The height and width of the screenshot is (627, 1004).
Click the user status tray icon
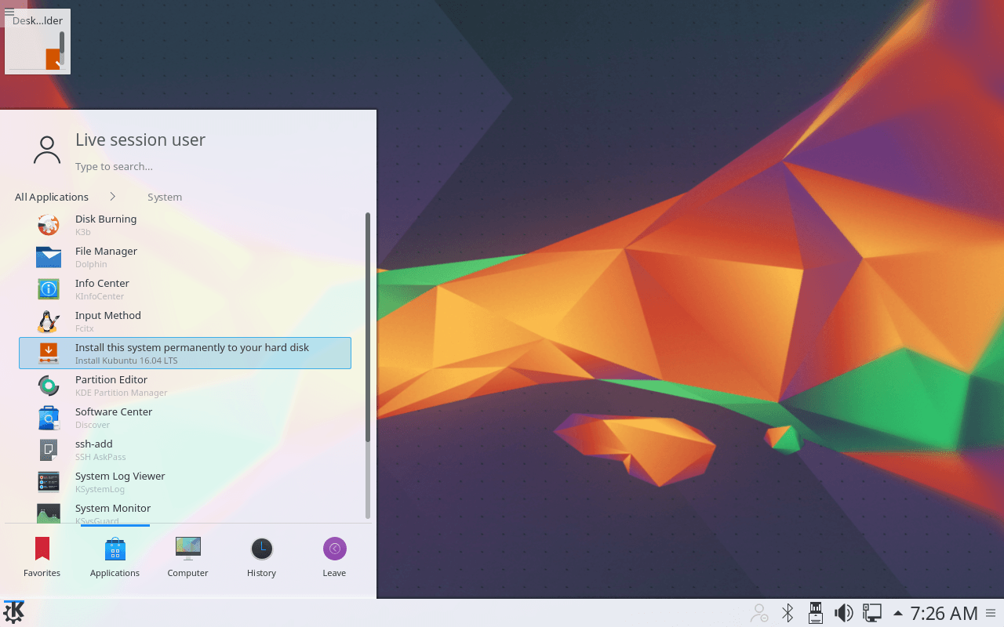(759, 613)
